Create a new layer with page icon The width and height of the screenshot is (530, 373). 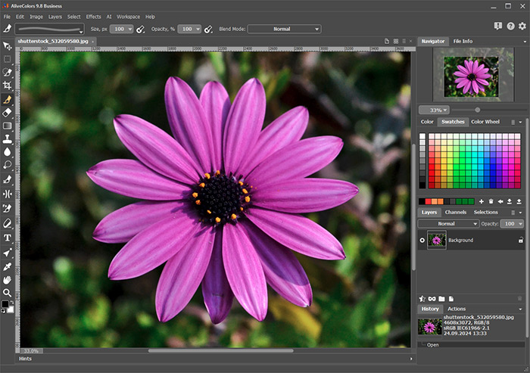(451, 299)
